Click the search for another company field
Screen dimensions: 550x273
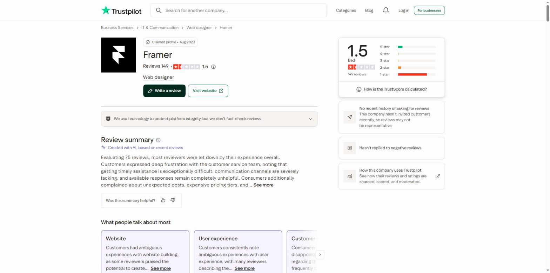[239, 11]
